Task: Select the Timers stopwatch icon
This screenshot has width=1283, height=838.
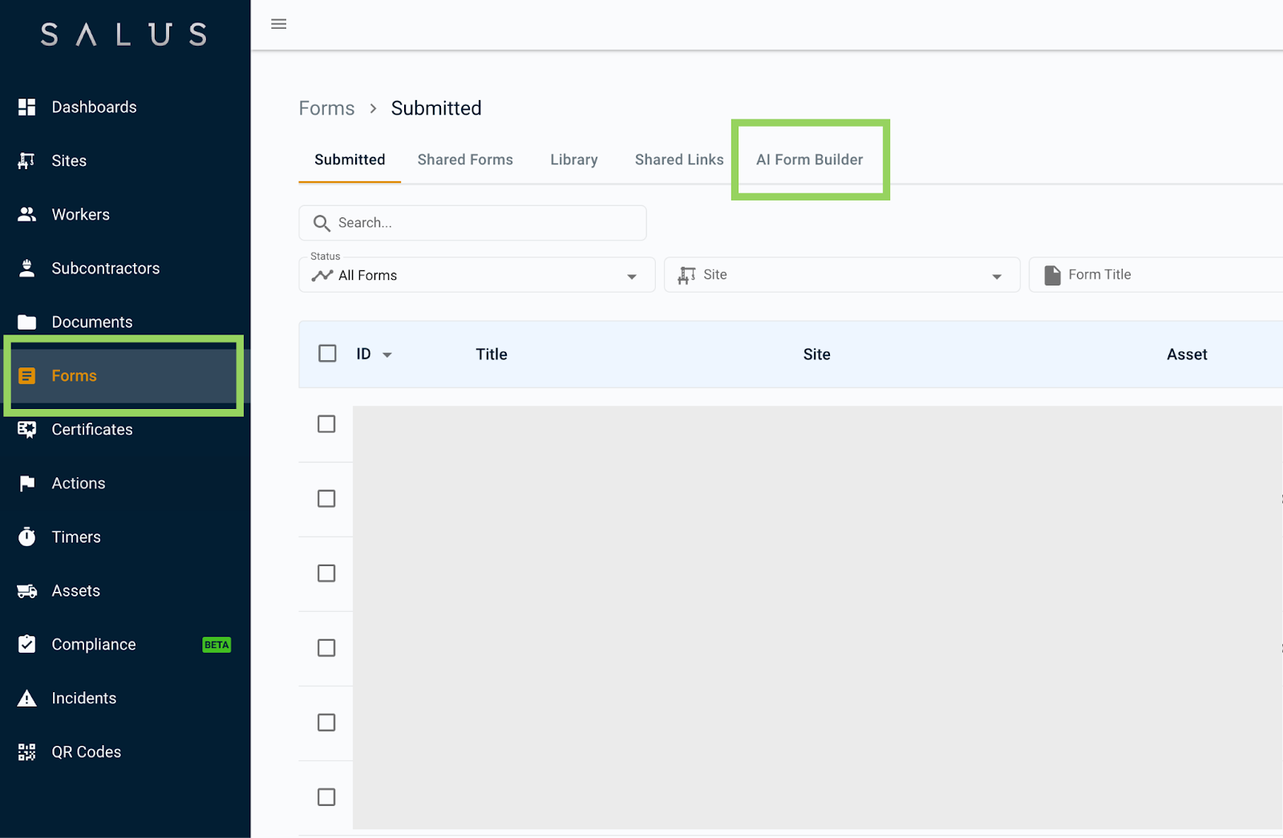Action: pyautogui.click(x=26, y=536)
